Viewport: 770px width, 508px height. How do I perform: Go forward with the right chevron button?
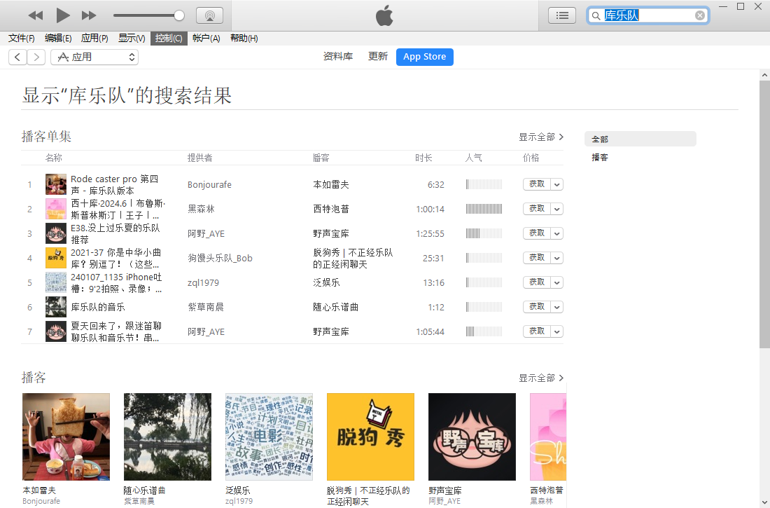pos(36,57)
